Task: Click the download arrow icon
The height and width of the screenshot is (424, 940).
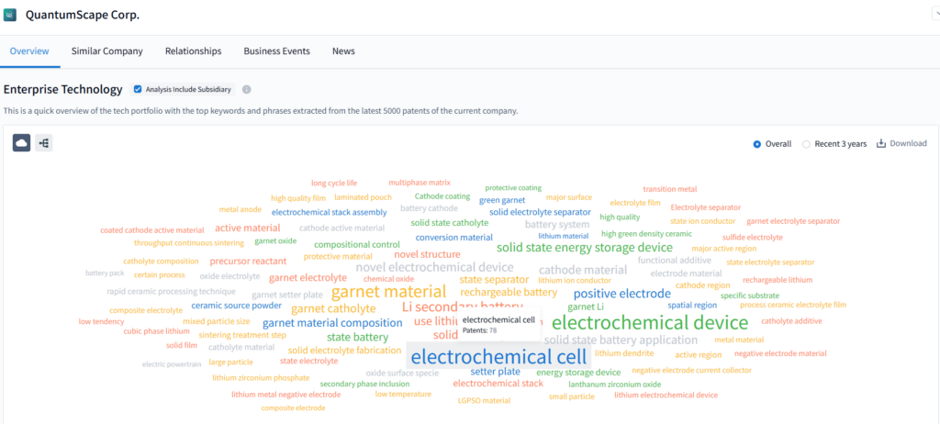Action: [x=881, y=143]
